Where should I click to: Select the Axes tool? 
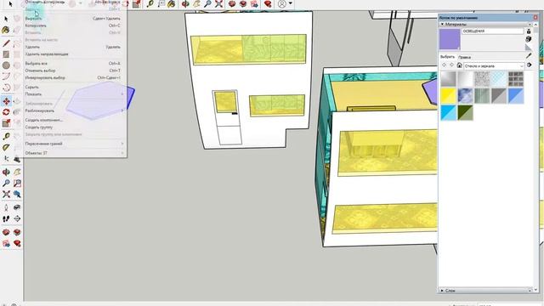(6, 159)
